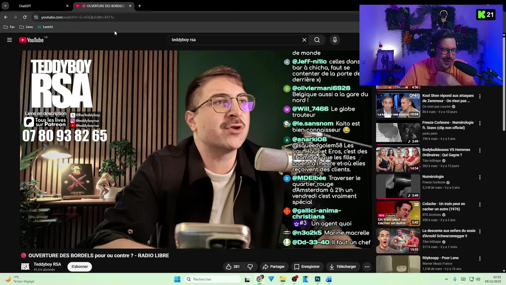
Task: Go to the YouTube home logo
Action: pos(31,40)
